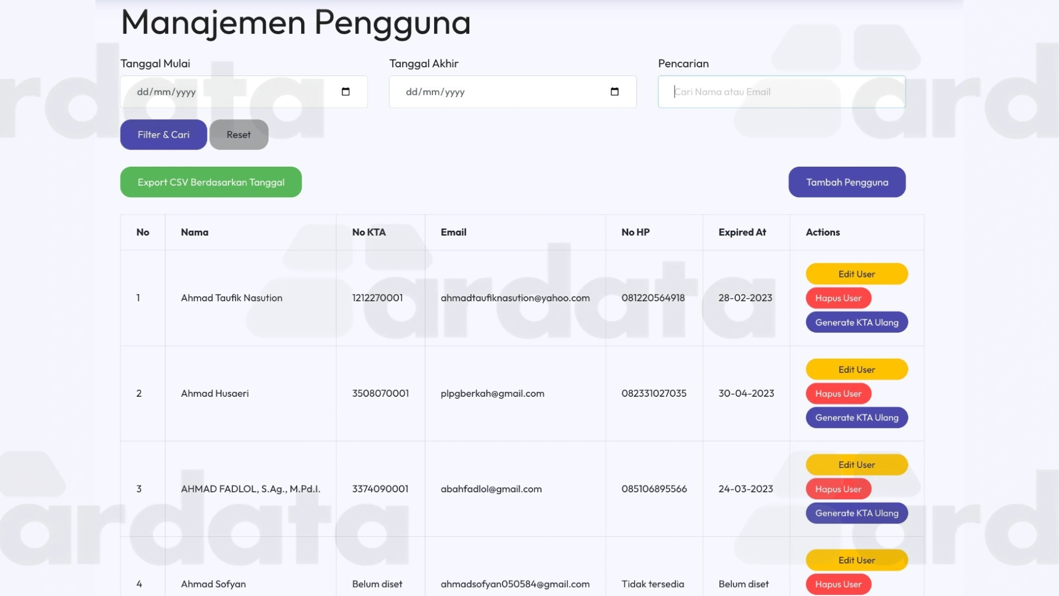Hapus User for Ahmad Taufik Nasution

[x=838, y=298]
